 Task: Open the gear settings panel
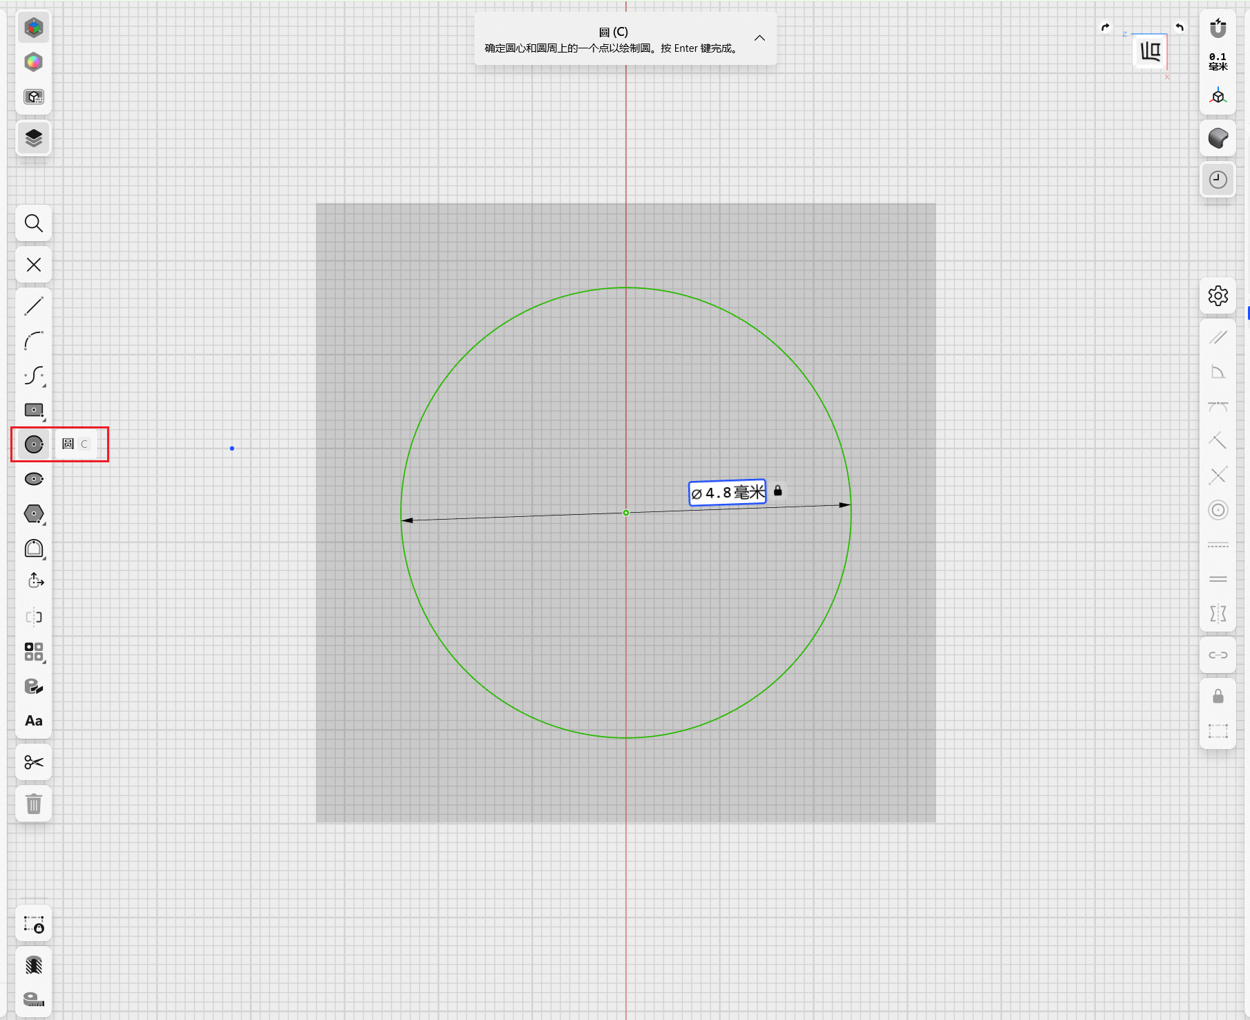tap(1218, 296)
